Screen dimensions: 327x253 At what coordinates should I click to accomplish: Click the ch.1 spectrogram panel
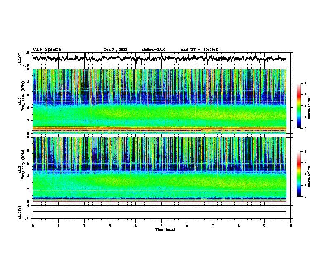point(159,101)
